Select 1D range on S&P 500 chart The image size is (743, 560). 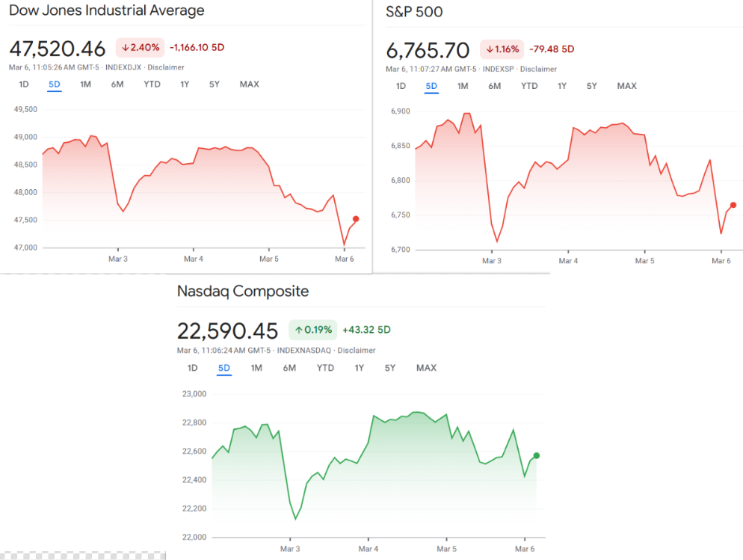click(x=401, y=86)
